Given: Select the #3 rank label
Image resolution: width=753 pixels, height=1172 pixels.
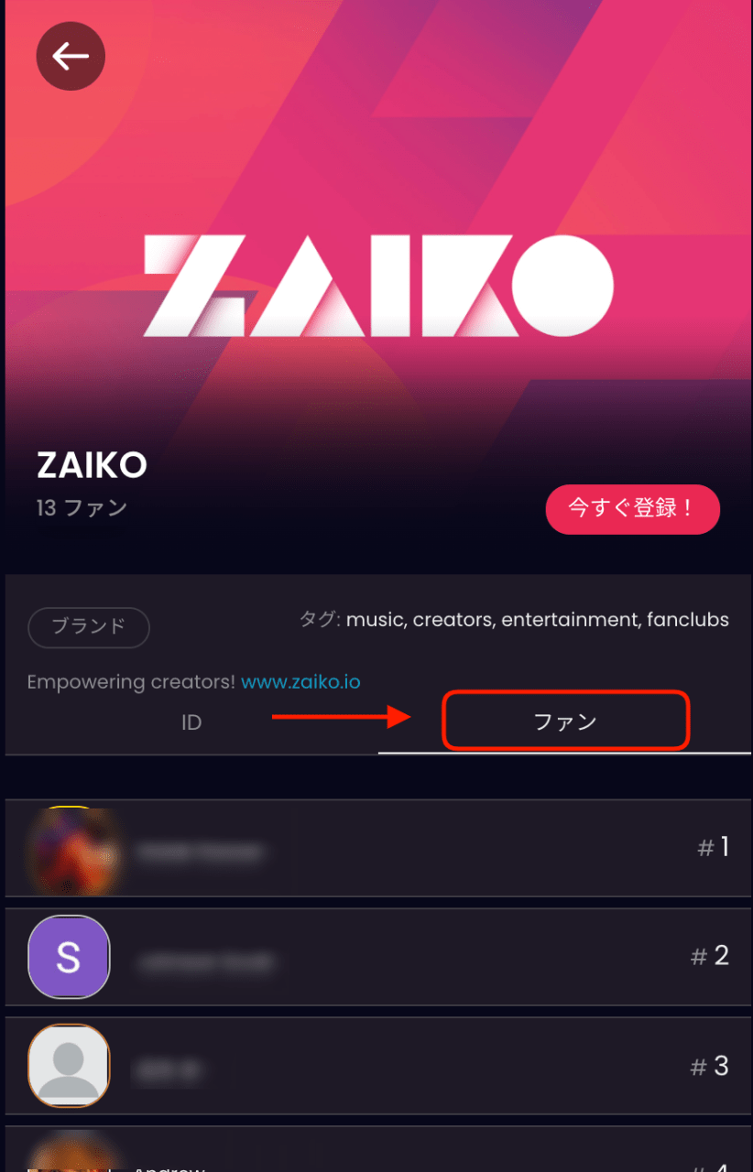Looking at the screenshot, I should pyautogui.click(x=710, y=1066).
